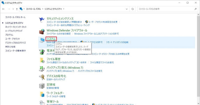200x105 pixels.
Task: Click the Administrative Tools gear icon
Action: (x=42, y=103)
